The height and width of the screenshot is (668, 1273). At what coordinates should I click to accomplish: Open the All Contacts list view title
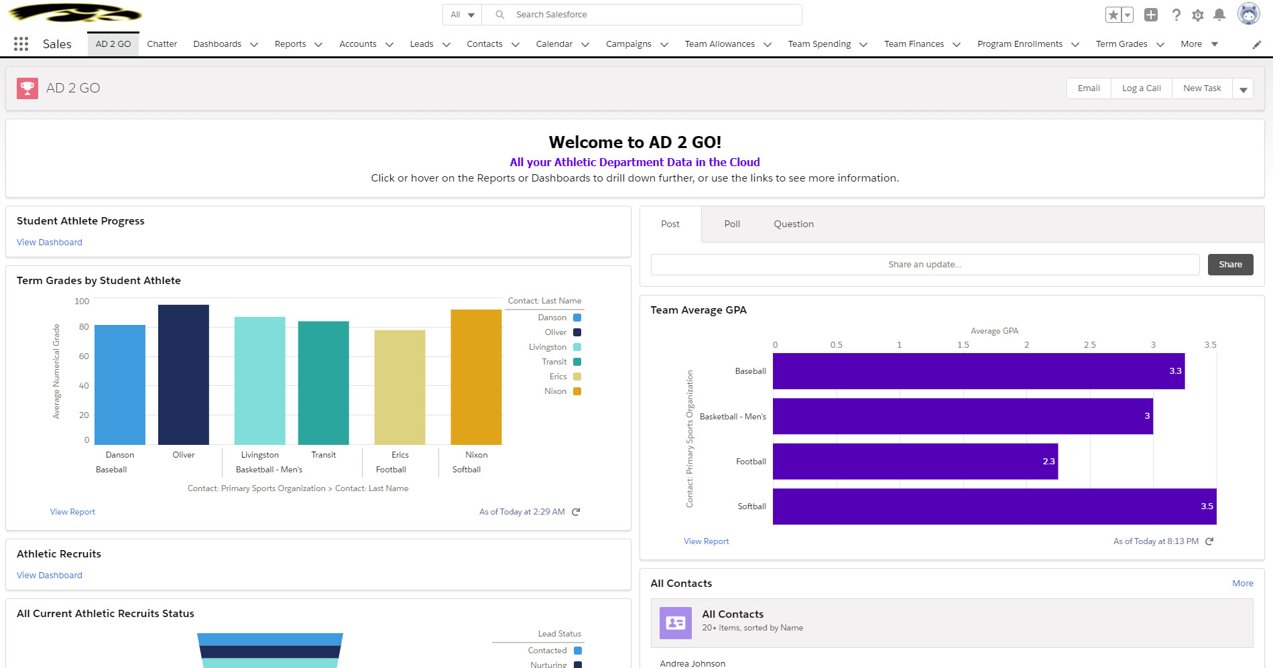pos(733,614)
